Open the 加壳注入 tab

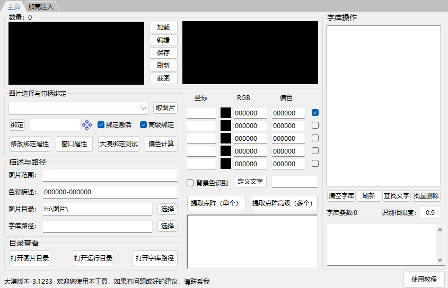pos(41,6)
